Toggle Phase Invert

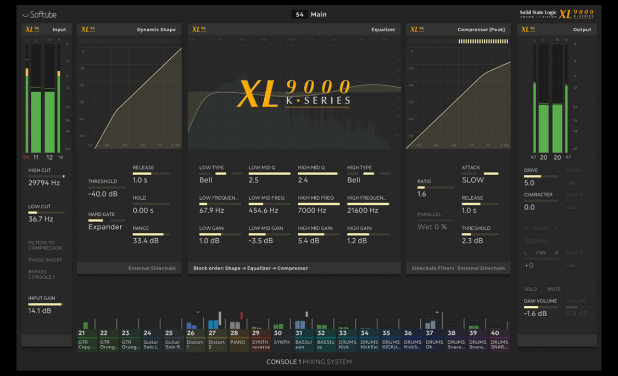coord(45,260)
